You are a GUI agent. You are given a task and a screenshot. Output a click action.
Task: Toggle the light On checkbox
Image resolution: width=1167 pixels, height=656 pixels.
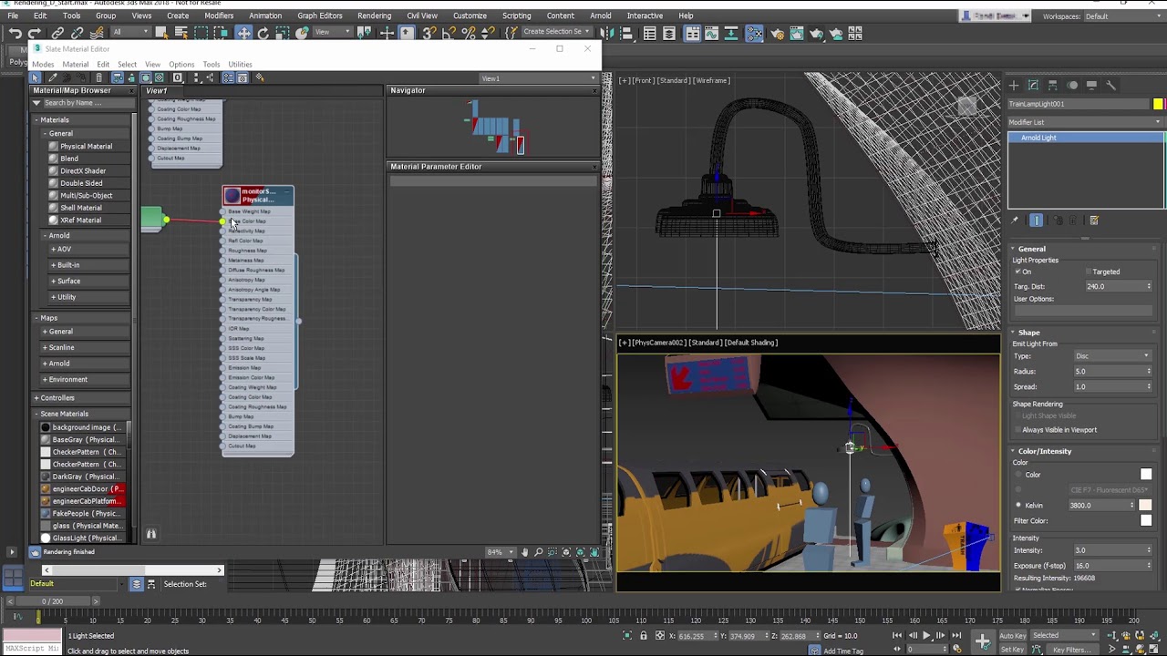[1018, 272]
